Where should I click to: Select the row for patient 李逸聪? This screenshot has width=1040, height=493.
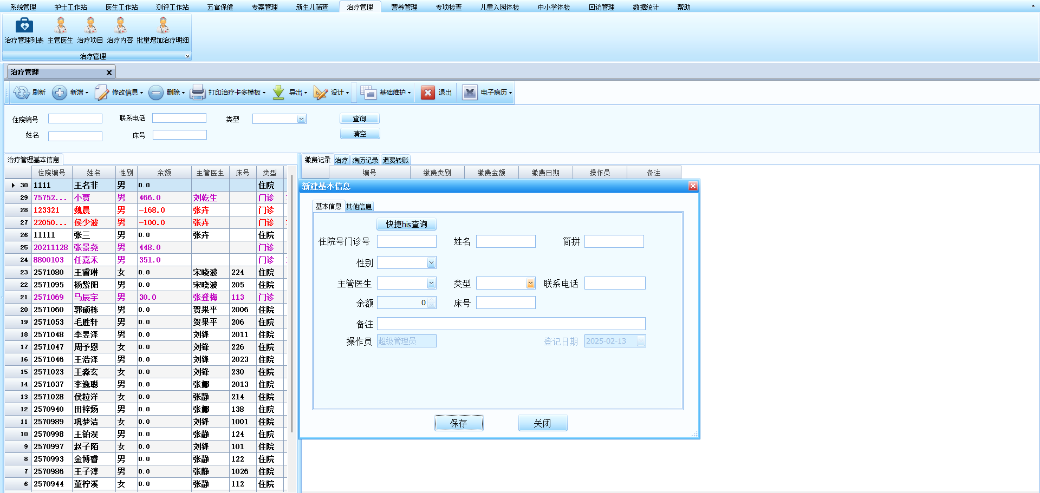tap(146, 384)
